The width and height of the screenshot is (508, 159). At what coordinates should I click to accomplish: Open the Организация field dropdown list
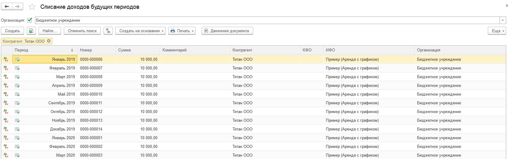point(503,20)
